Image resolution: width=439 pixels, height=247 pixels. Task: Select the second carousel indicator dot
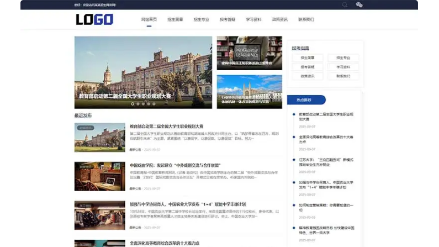tap(138, 104)
